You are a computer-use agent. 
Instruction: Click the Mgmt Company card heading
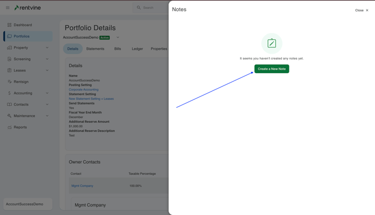pos(90,205)
